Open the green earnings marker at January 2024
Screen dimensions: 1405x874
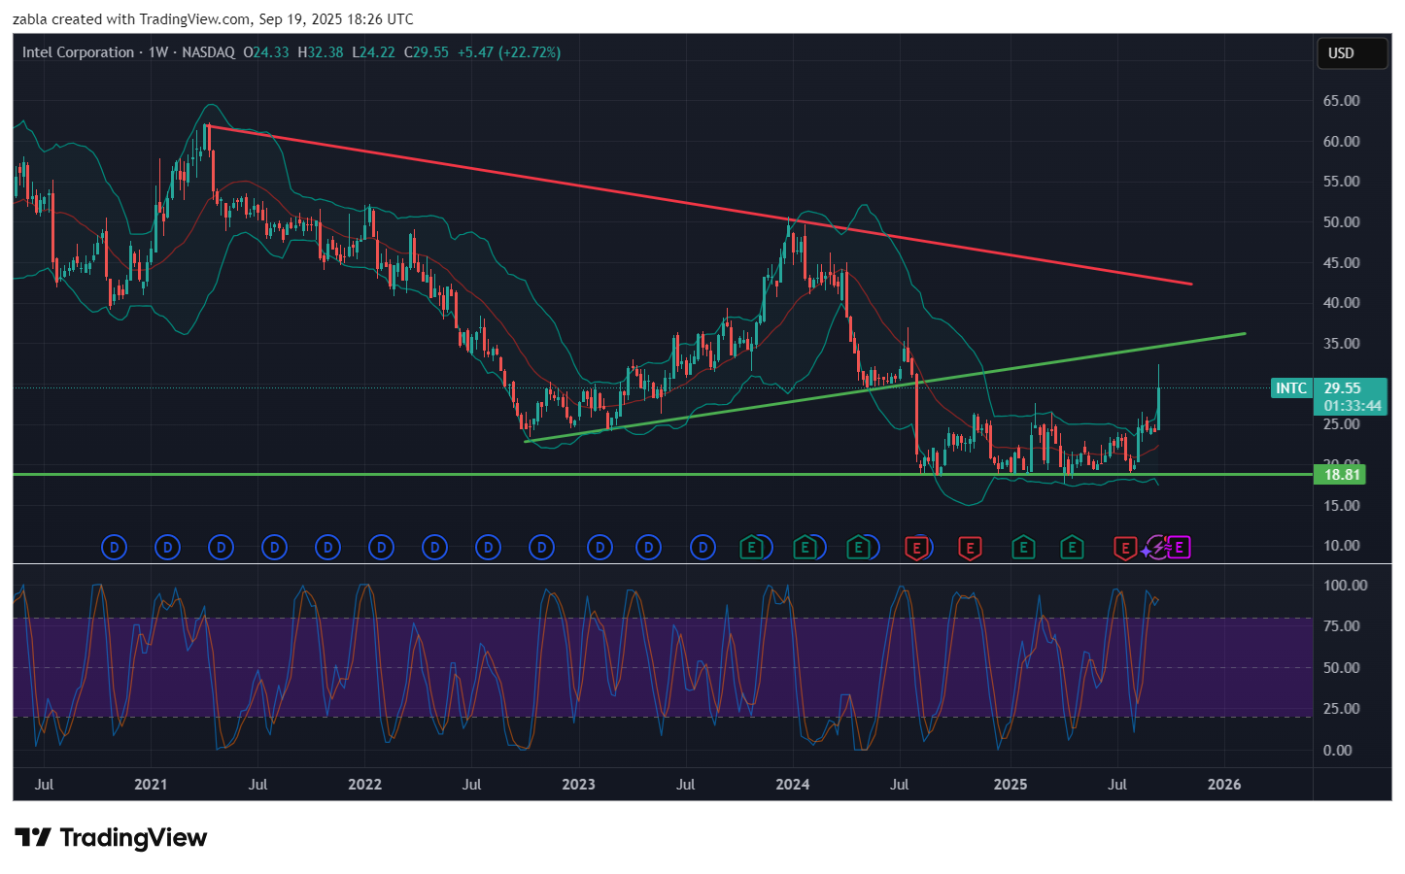coord(805,548)
